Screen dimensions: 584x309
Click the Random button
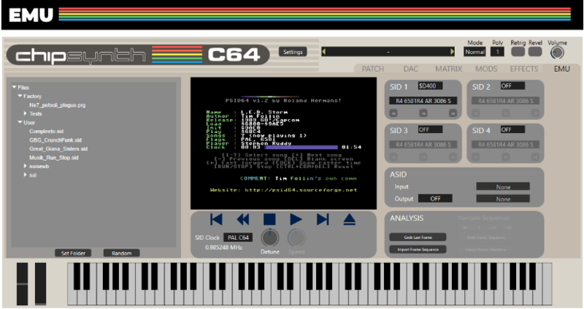pyautogui.click(x=121, y=253)
